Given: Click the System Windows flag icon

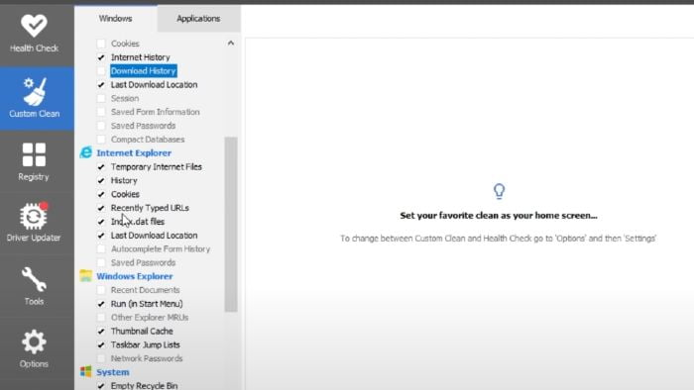Looking at the screenshot, I should pos(86,372).
